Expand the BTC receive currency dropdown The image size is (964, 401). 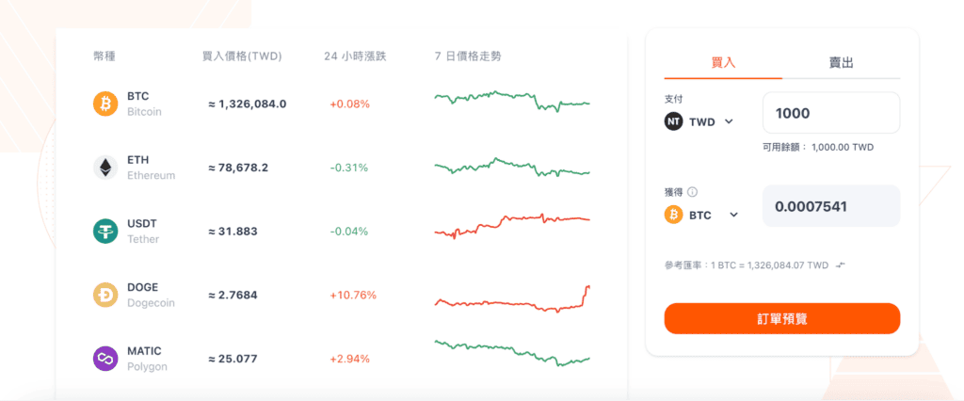pos(732,215)
